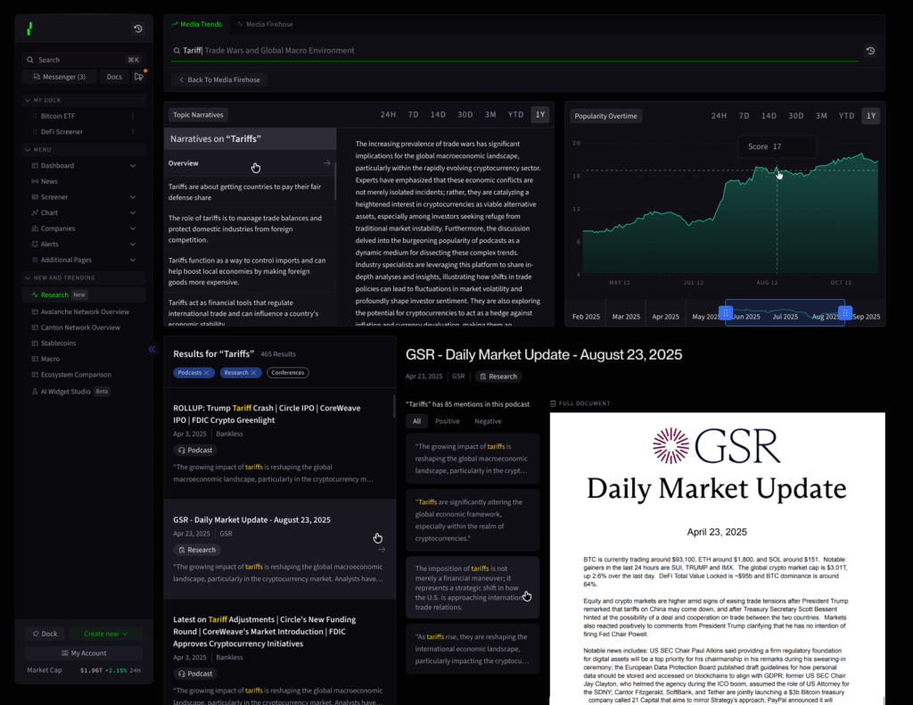Select 3M in Popularity Overtime
Image resolution: width=913 pixels, height=705 pixels.
coord(821,116)
